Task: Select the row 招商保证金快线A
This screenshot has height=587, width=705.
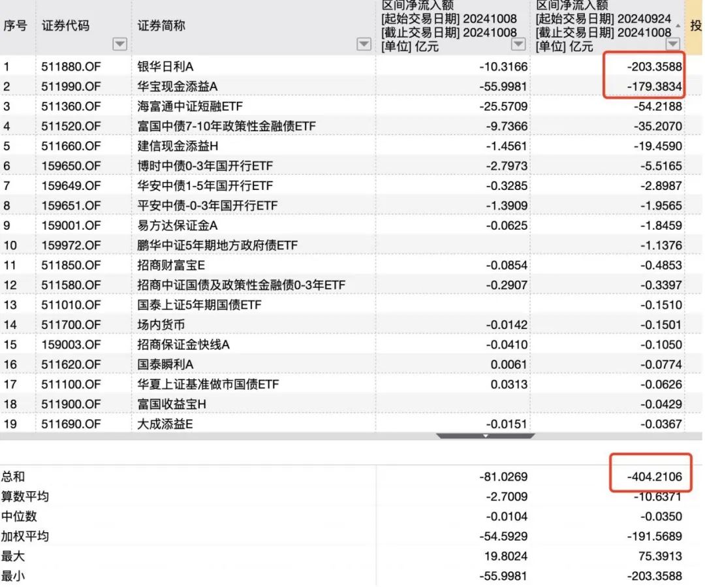Action: (x=343, y=345)
